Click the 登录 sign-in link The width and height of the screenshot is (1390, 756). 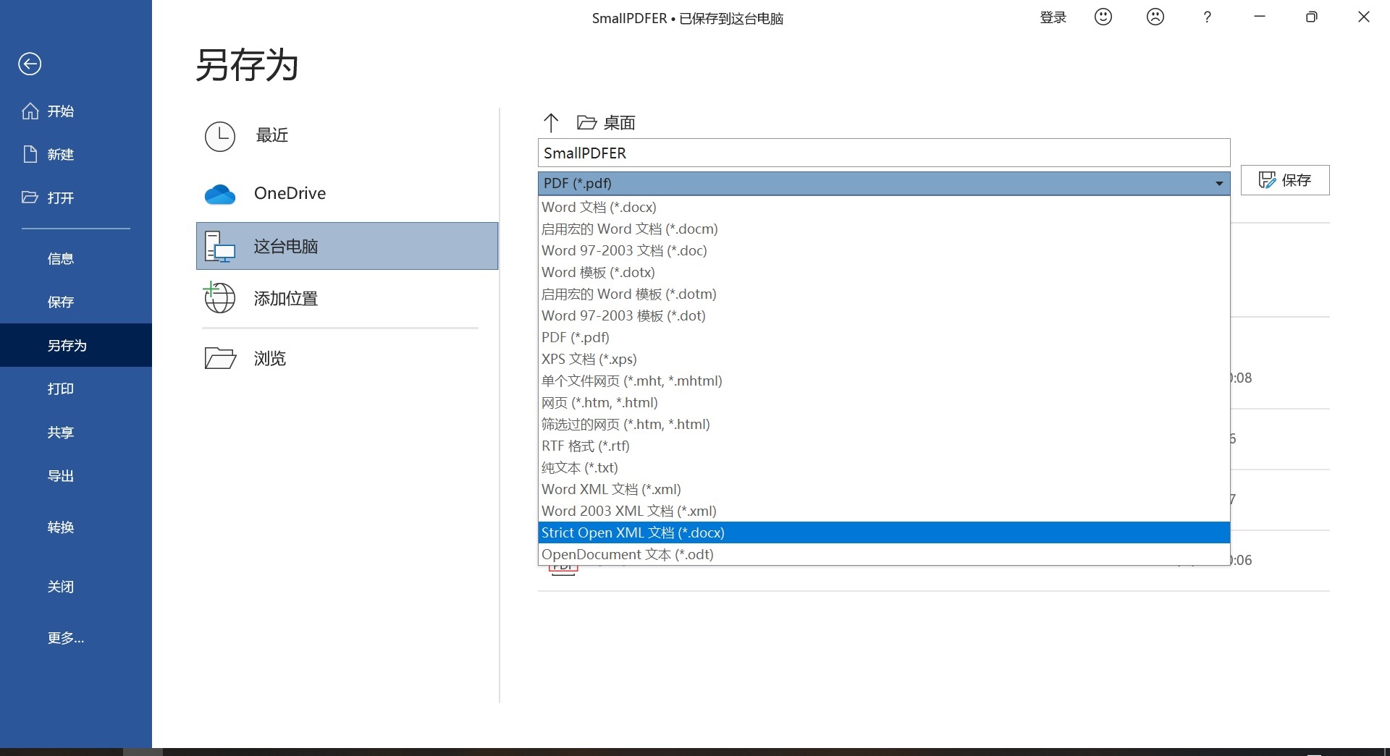pyautogui.click(x=1053, y=17)
